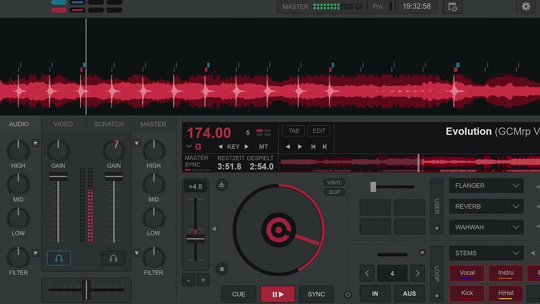This screenshot has height=304, width=540.
Task: Toggle left deck headphone cue
Action: (59, 258)
